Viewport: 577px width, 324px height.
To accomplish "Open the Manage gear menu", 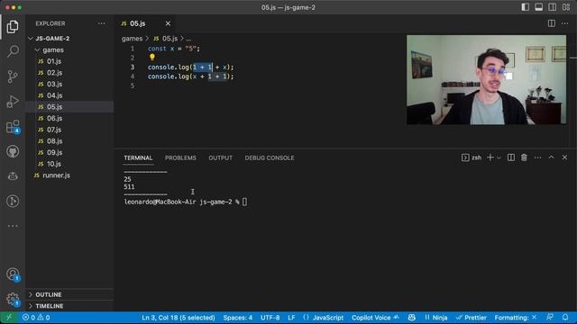I will click(x=13, y=300).
